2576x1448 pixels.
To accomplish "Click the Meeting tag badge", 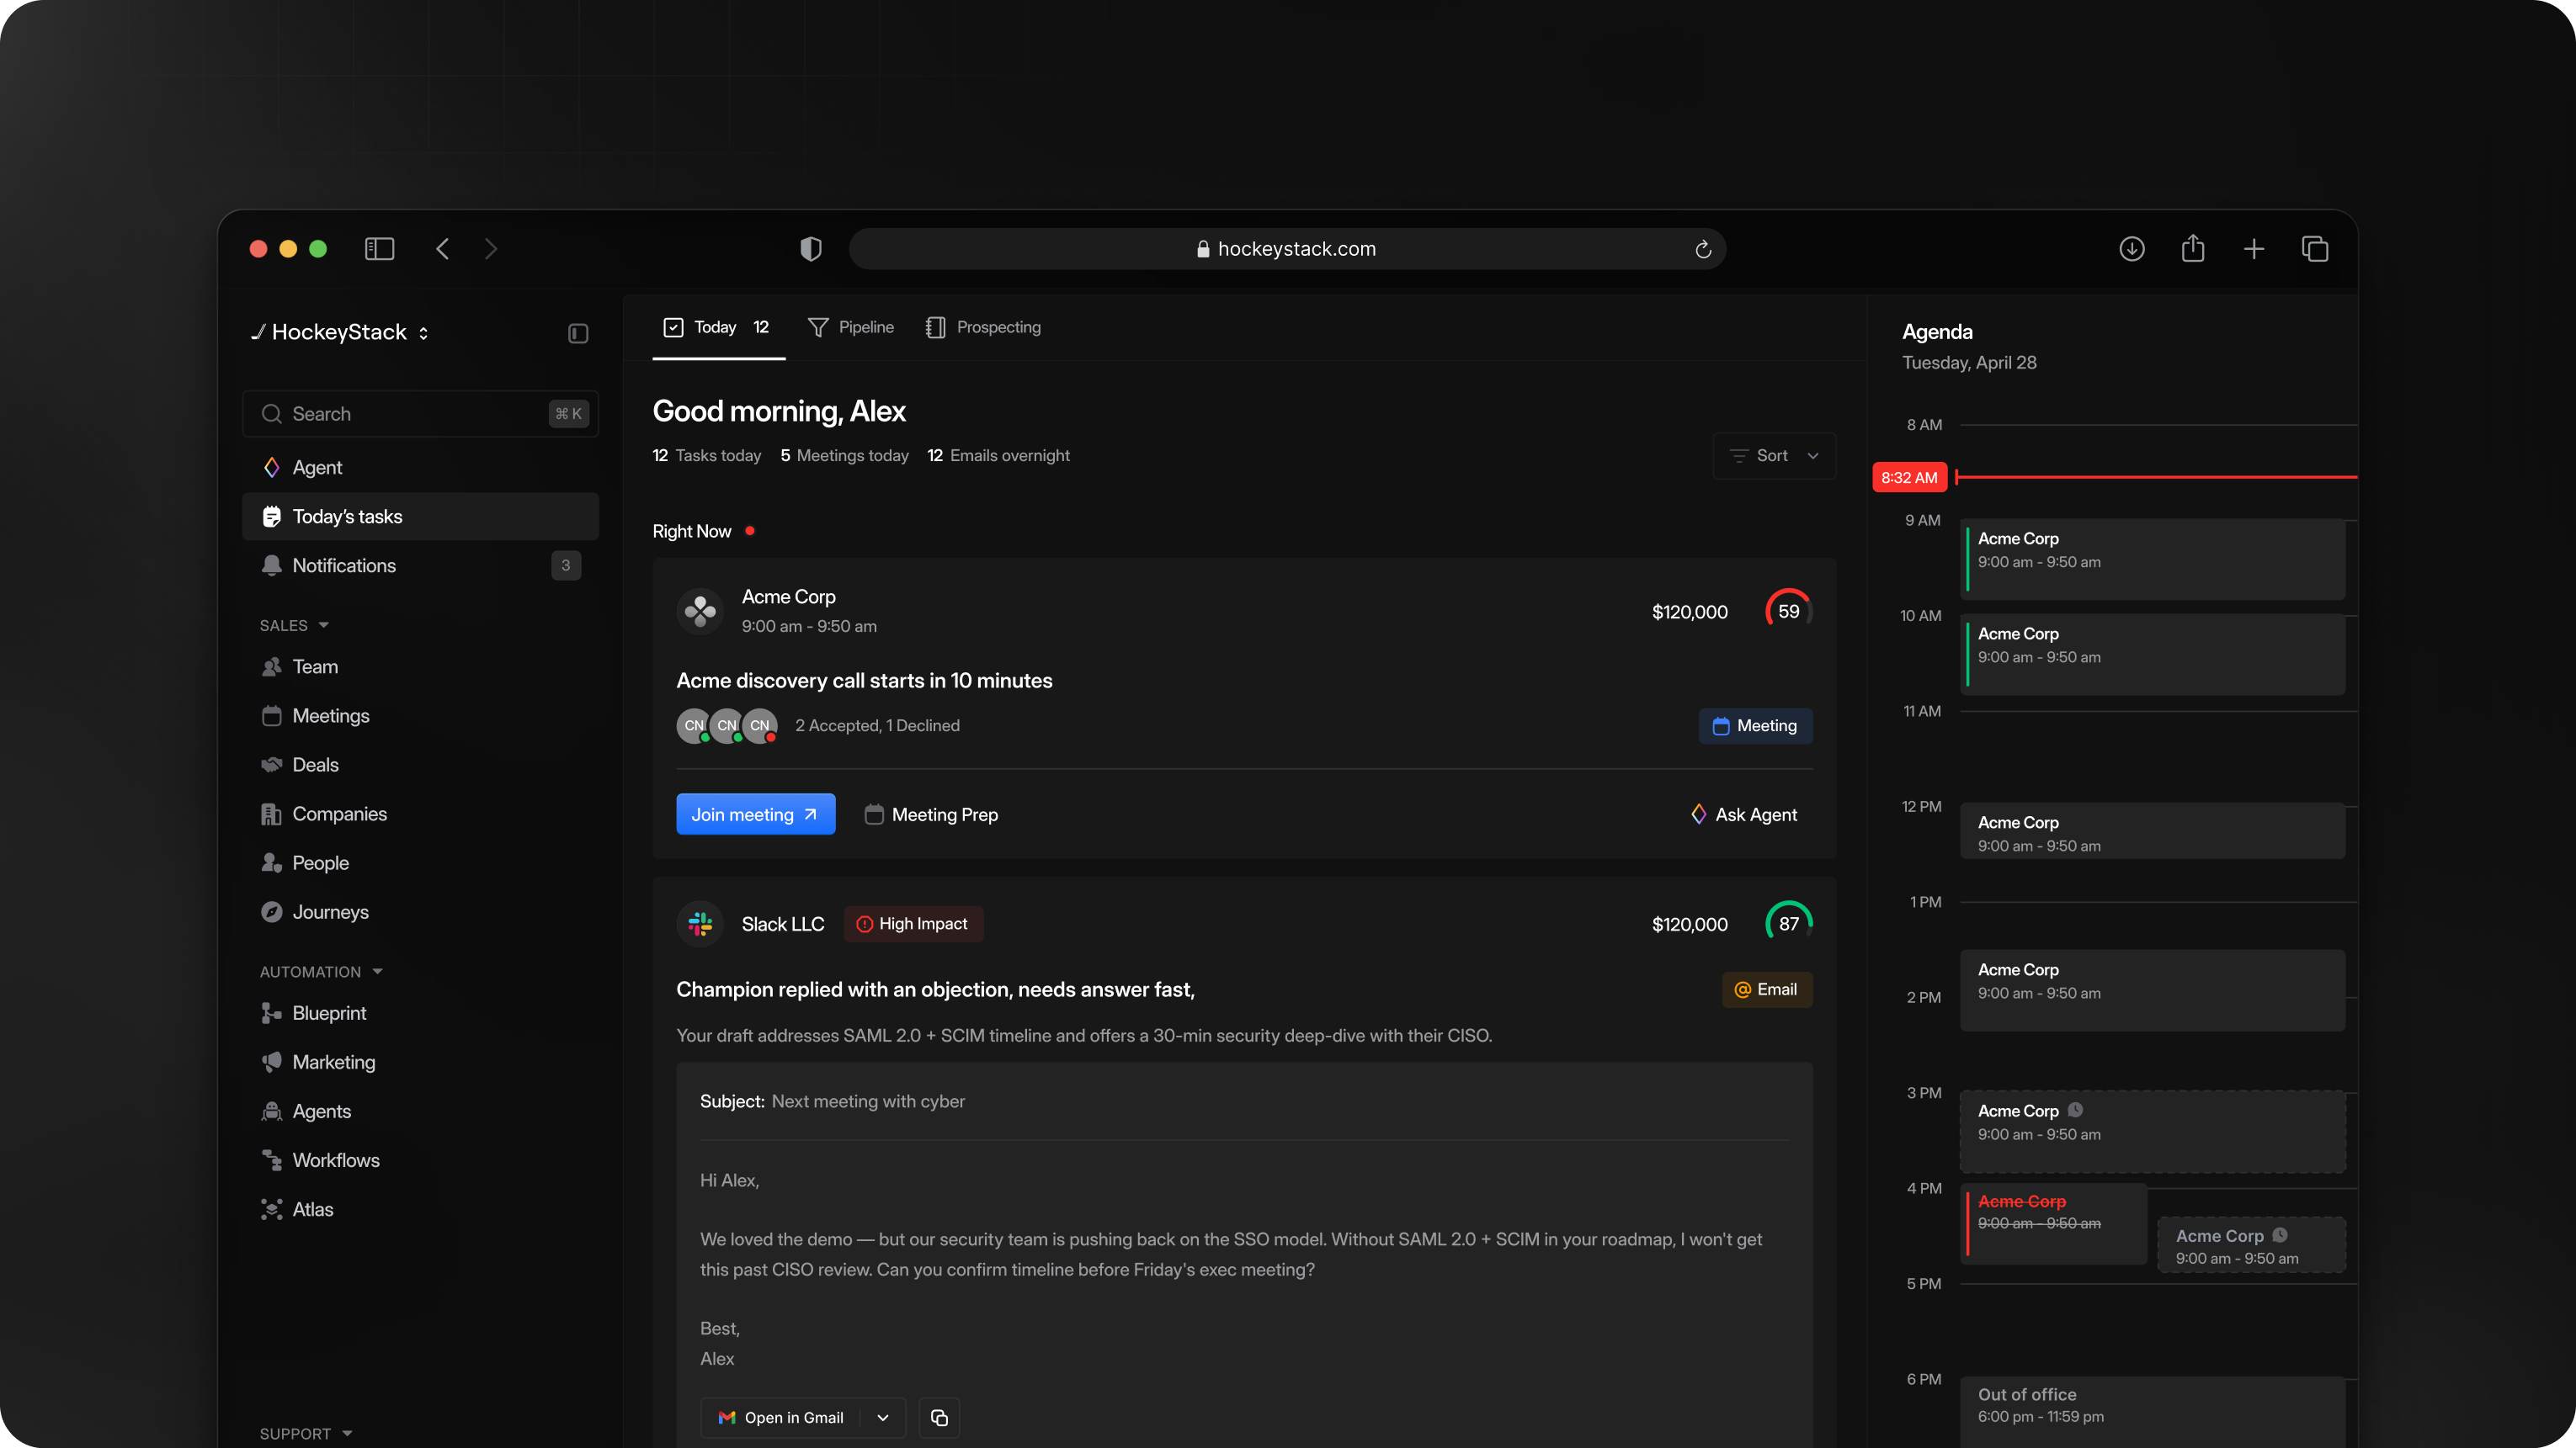I will pyautogui.click(x=1755, y=725).
